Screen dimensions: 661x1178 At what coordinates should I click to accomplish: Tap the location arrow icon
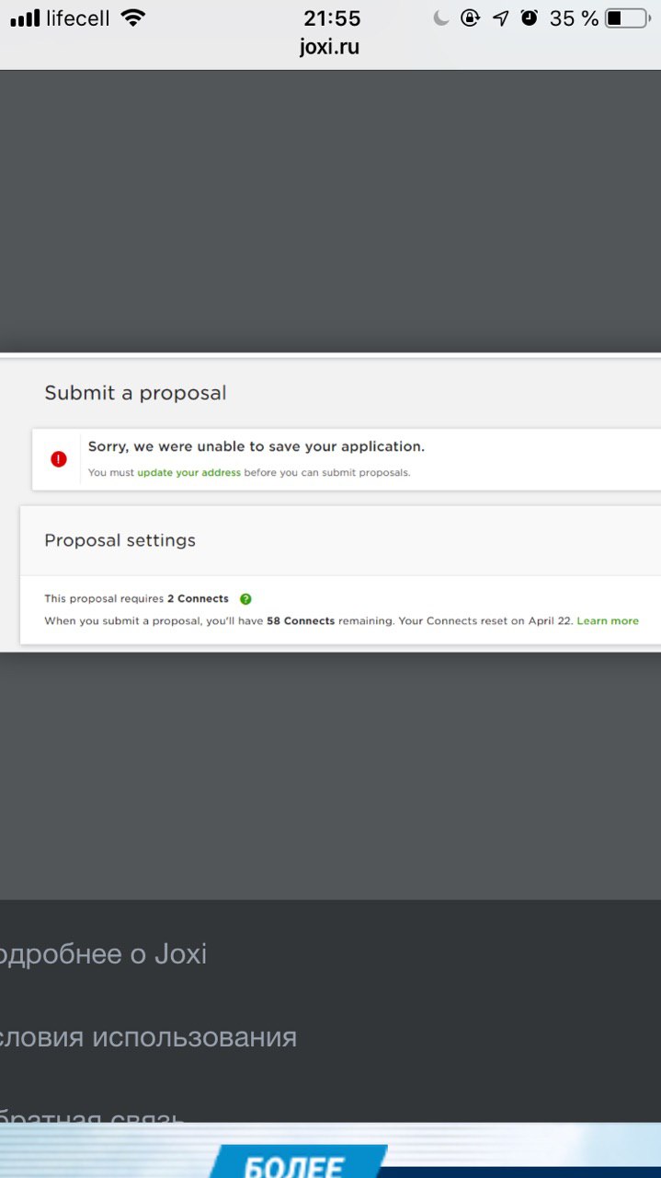pyautogui.click(x=501, y=17)
